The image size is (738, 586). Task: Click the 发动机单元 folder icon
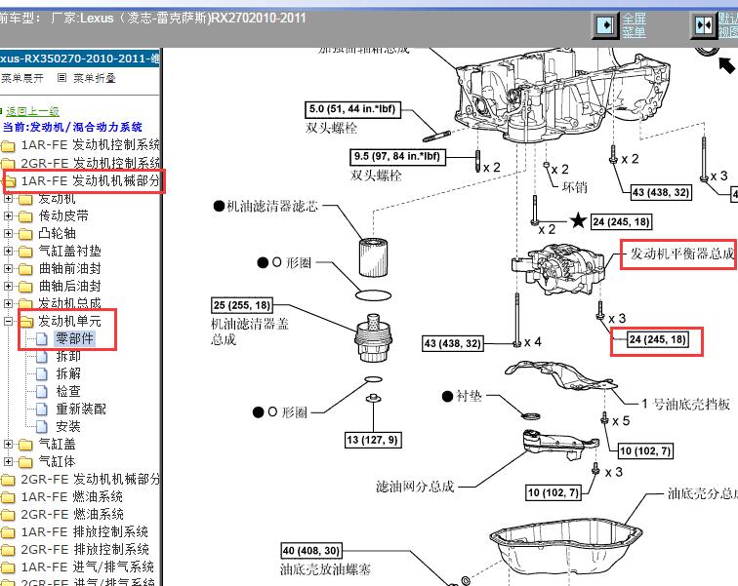click(x=25, y=322)
